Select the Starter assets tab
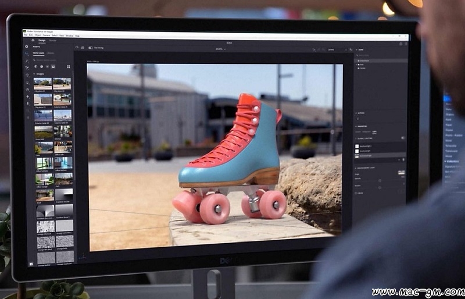Image resolution: width=465 pixels, height=299 pixels. pyautogui.click(x=38, y=53)
